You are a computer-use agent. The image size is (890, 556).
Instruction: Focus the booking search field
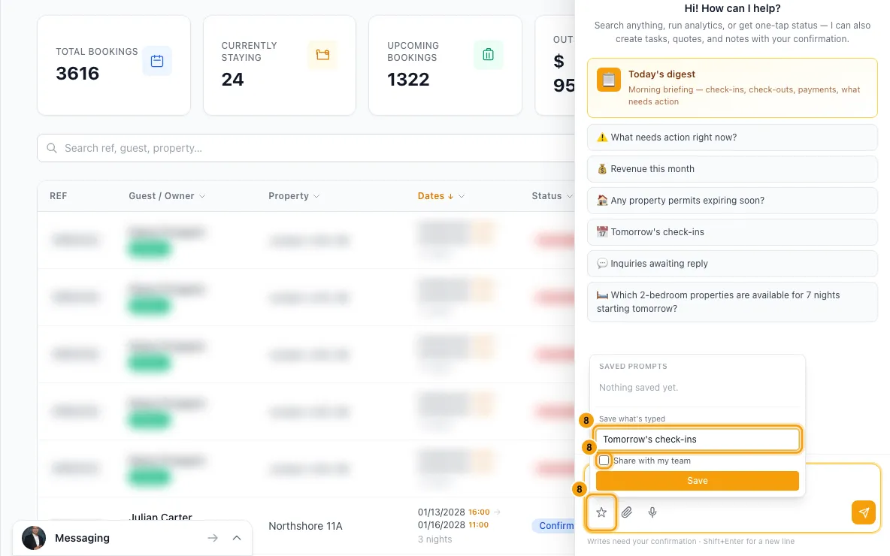pyautogui.click(x=307, y=148)
